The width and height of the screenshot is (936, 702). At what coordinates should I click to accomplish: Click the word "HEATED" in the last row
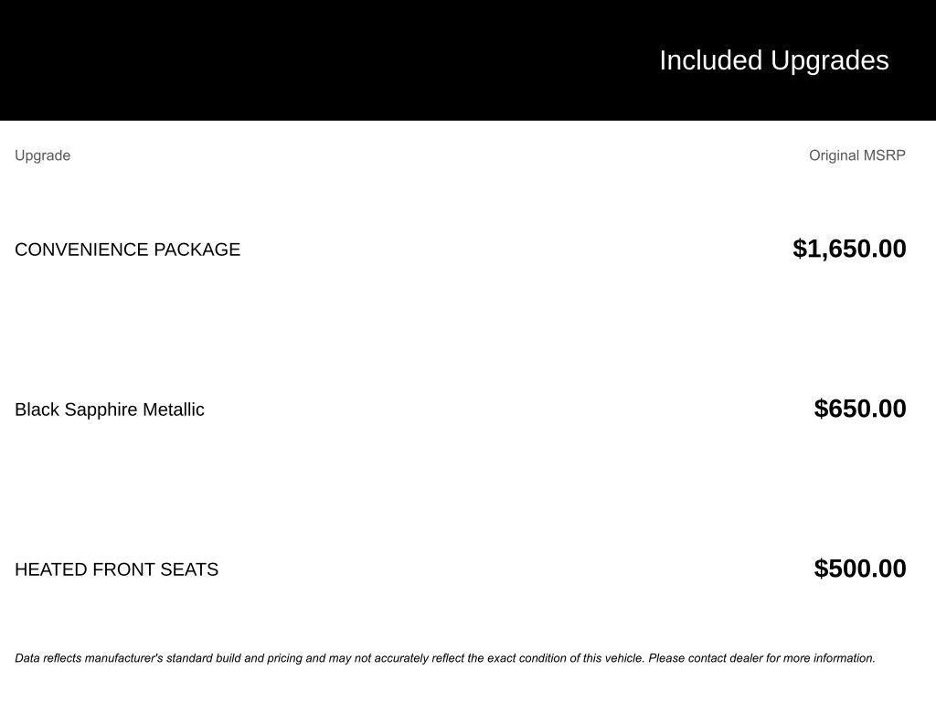click(x=51, y=569)
